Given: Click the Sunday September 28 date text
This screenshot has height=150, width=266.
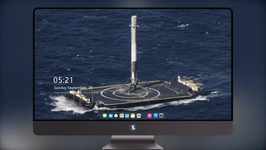Looking at the screenshot, I should (73, 88).
